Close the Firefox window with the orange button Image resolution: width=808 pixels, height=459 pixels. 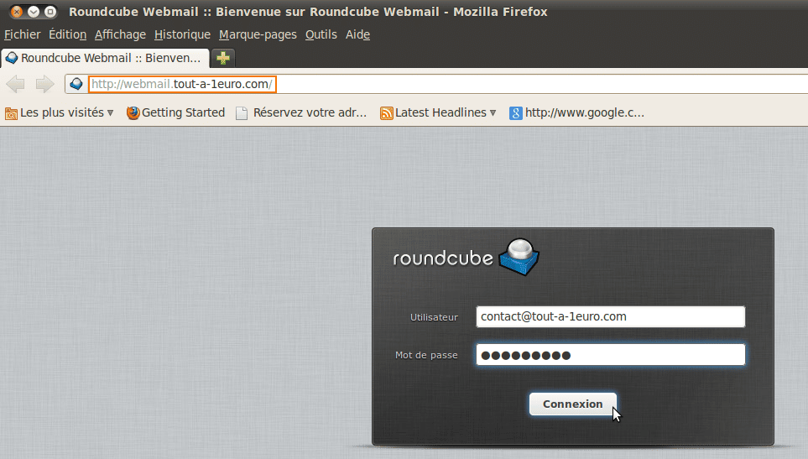(17, 12)
